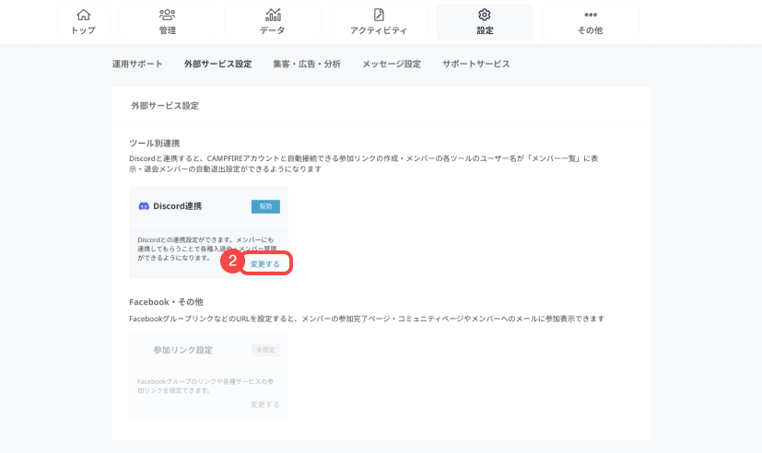Click the 参加リンク設定 card title
Image resolution: width=762 pixels, height=453 pixels.
click(x=182, y=350)
